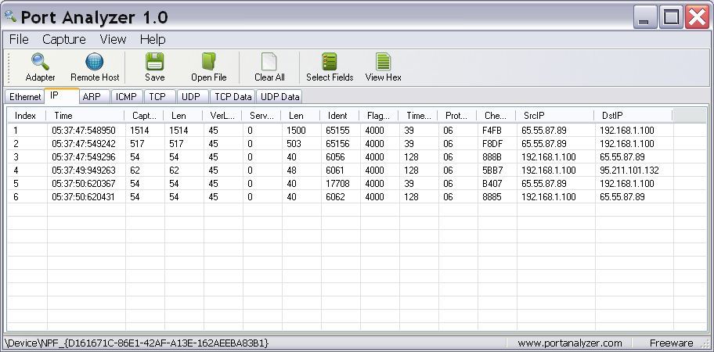Sort by the Index column header
The image size is (714, 352).
(27, 116)
